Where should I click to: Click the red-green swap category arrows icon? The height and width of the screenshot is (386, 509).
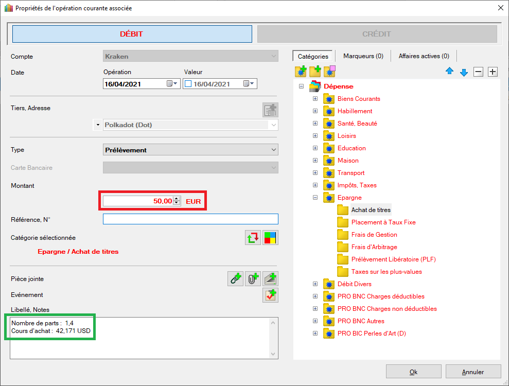[253, 238]
